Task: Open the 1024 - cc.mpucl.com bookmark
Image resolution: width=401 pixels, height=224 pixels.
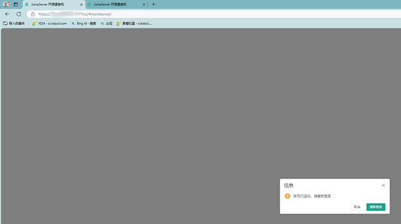Action: (x=49, y=23)
